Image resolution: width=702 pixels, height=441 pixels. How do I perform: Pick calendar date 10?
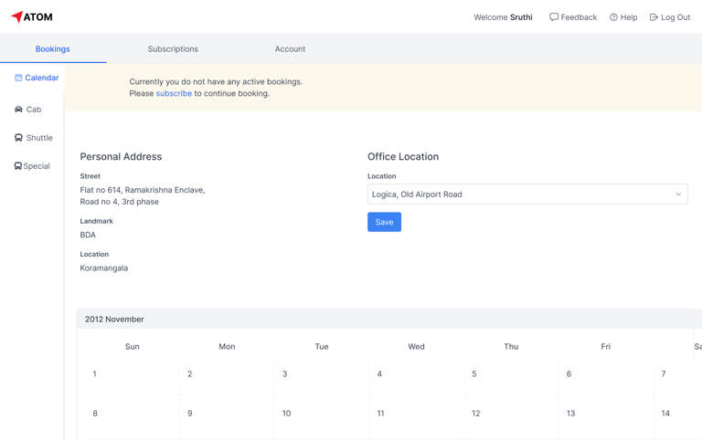286,414
